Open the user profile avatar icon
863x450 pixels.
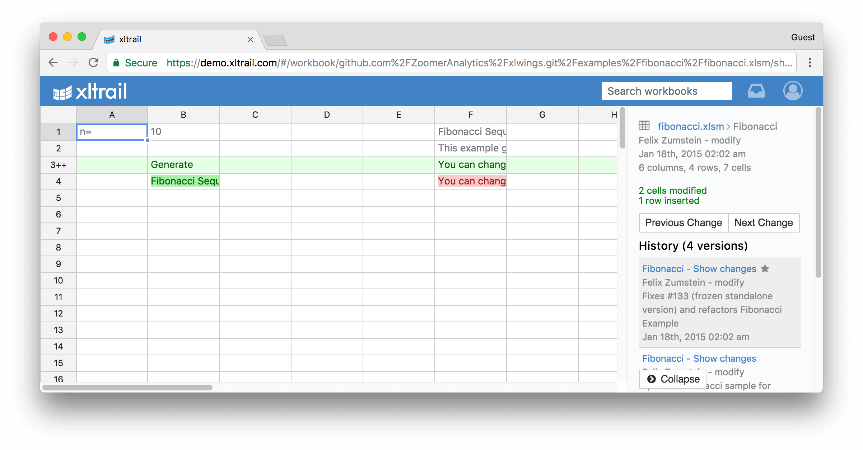point(793,91)
